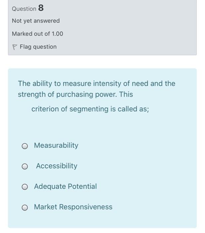Click the Flag question link text
205x233 pixels.
tap(38, 47)
